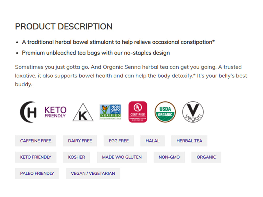Click the Keto Friendly tag button

point(36,157)
